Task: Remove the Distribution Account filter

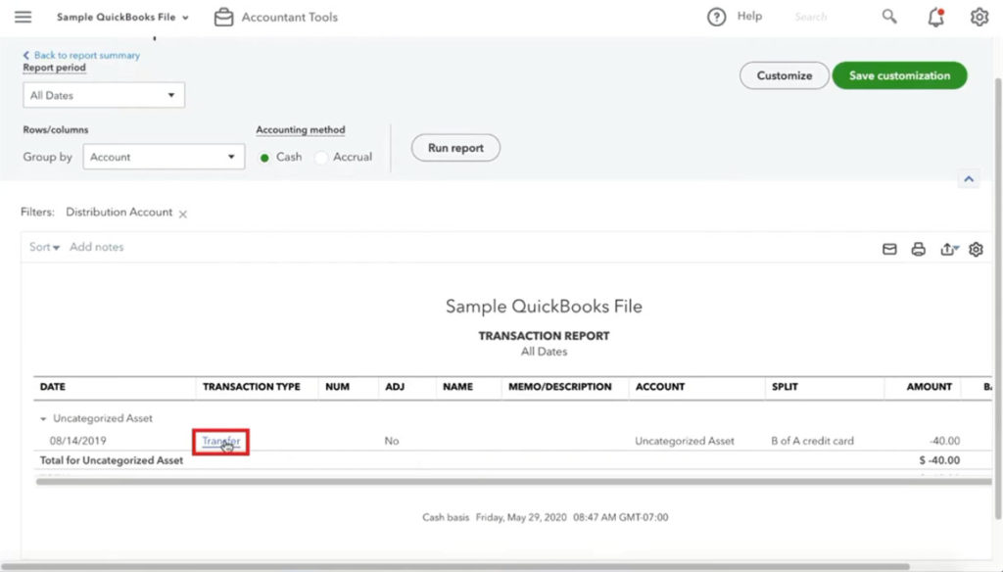Action: (182, 213)
